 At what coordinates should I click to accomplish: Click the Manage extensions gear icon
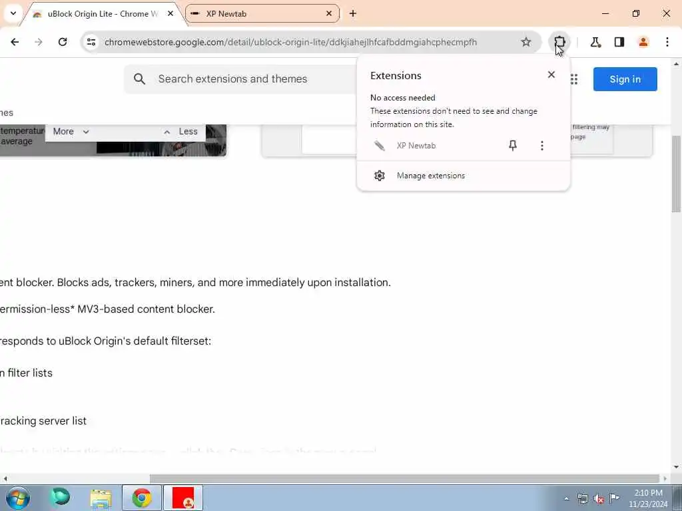tap(379, 176)
